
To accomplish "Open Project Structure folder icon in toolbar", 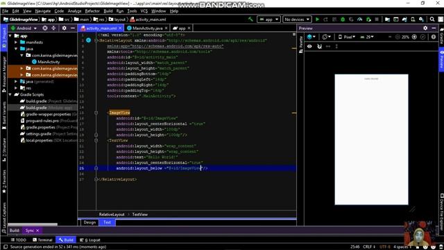I will coord(387,19).
